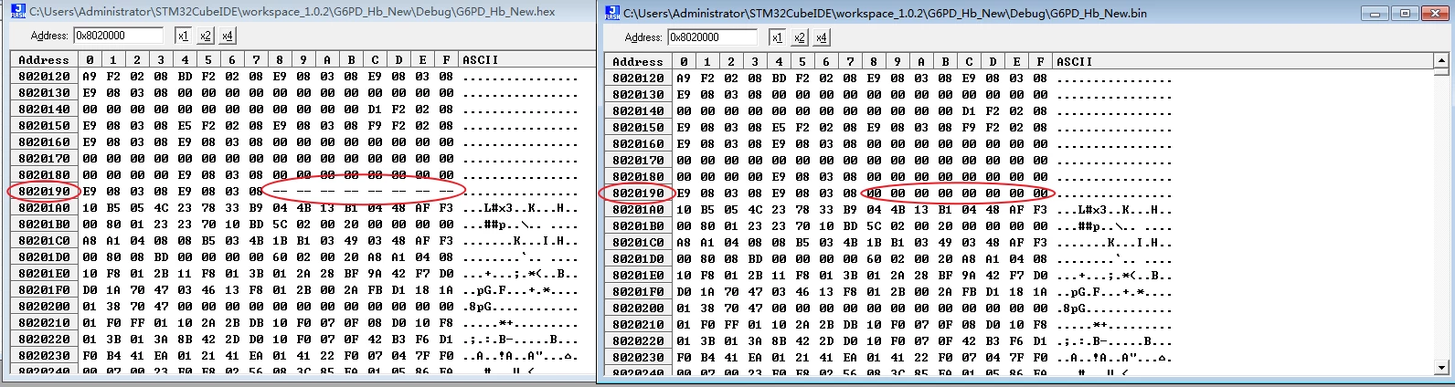The height and width of the screenshot is (387, 1455).
Task: Click column header 'A' in .bin window
Action: click(x=921, y=61)
